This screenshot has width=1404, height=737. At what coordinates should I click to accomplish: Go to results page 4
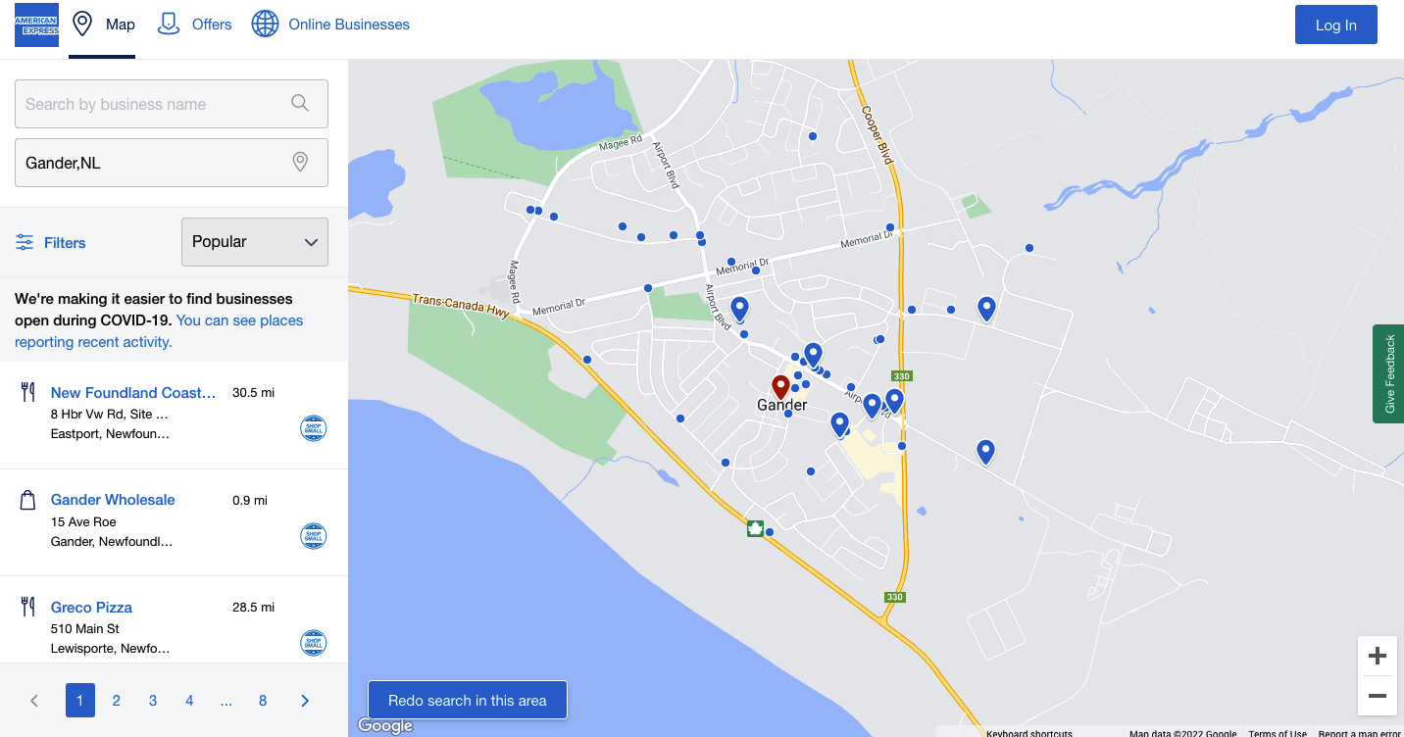tap(189, 701)
